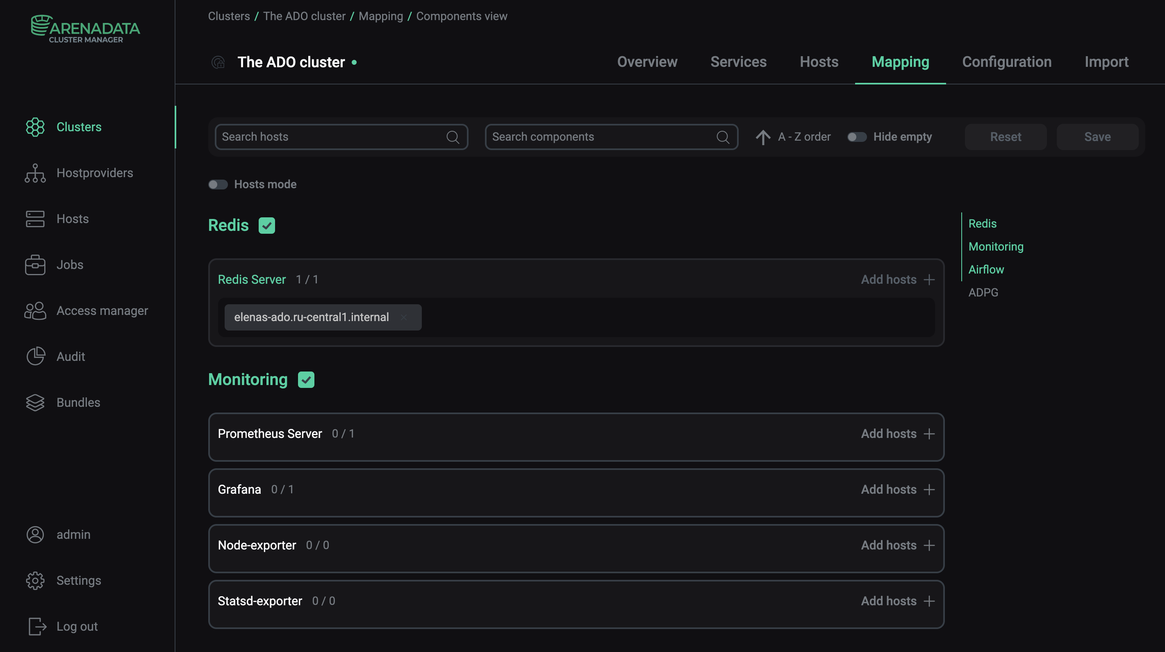The width and height of the screenshot is (1165, 652).
Task: Enable Hosts mode toggle
Action: click(x=218, y=184)
